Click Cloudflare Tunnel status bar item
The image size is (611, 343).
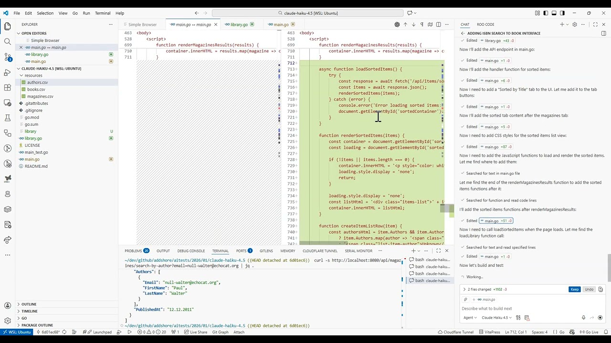(455, 332)
